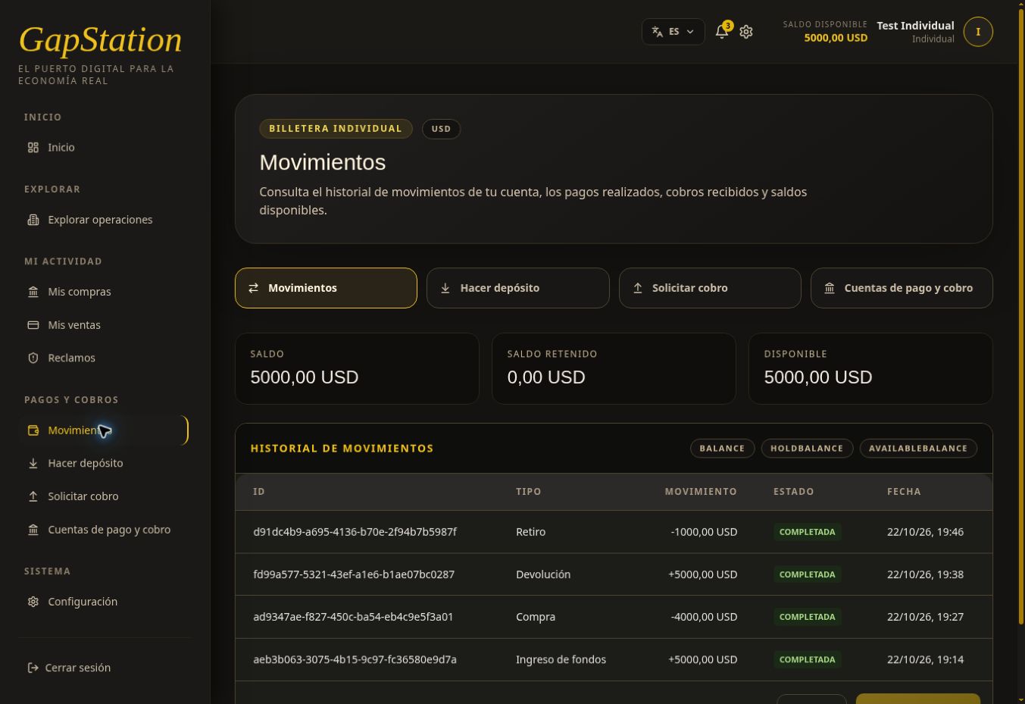Click the sidebar Hacer depósito download icon

click(33, 463)
